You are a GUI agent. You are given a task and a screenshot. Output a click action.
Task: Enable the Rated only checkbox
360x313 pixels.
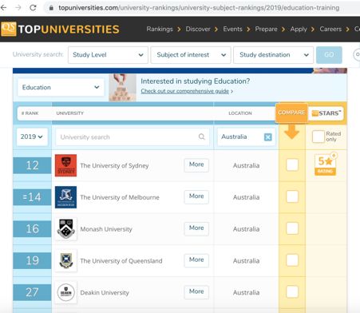(x=318, y=137)
